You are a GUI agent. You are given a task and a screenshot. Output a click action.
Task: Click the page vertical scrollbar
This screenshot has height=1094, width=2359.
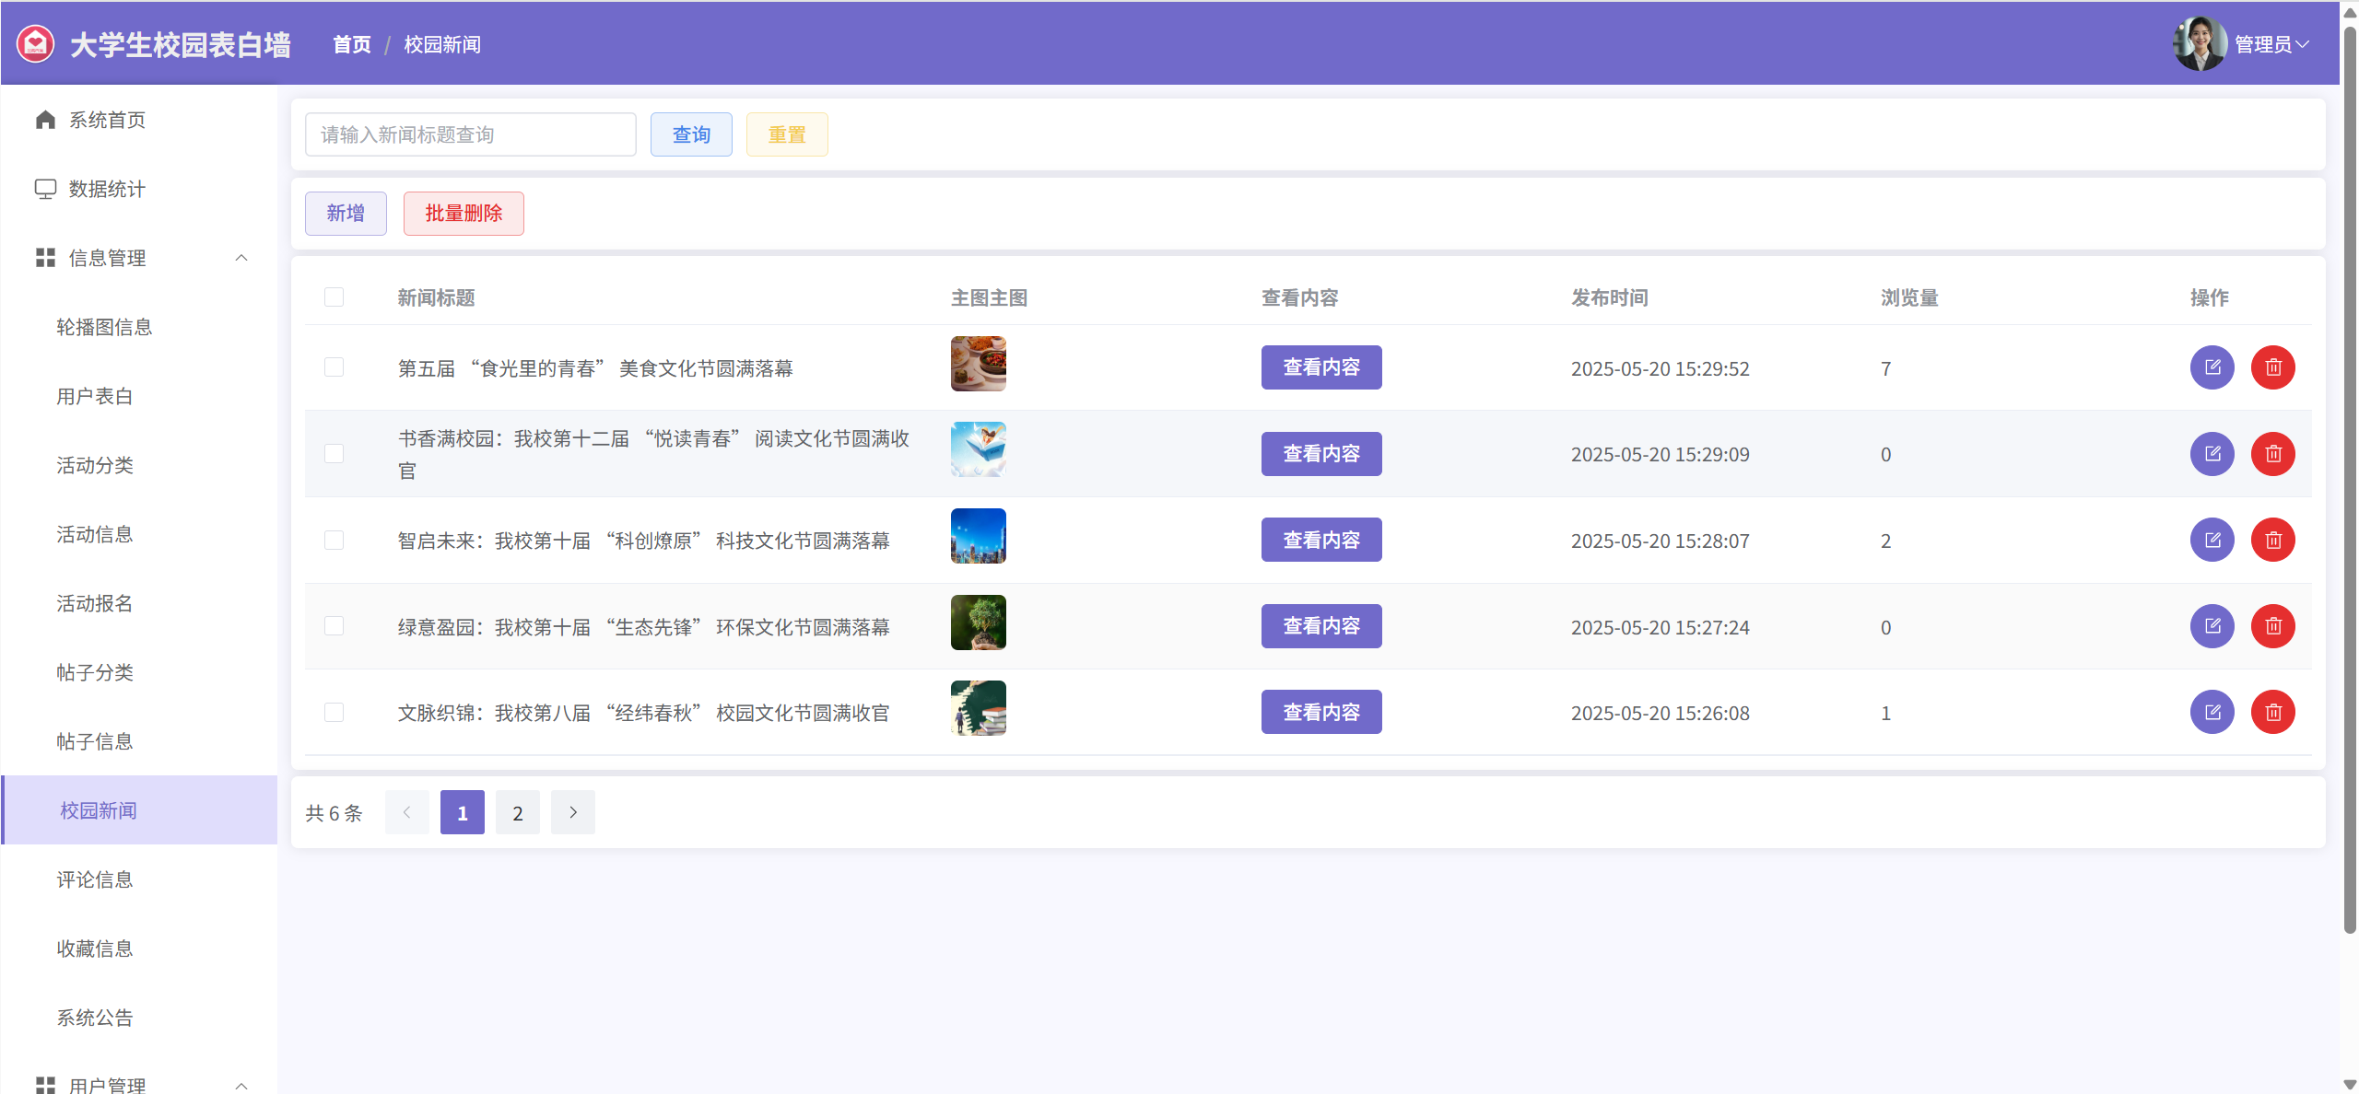(x=2349, y=479)
